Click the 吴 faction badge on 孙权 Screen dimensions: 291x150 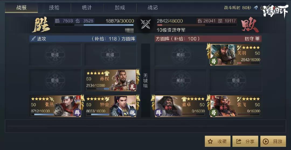point(133,87)
